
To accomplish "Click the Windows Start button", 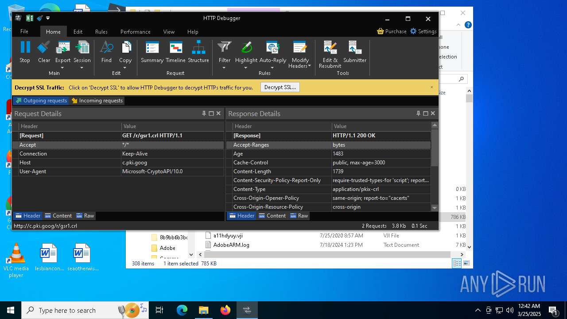I will tap(11, 310).
